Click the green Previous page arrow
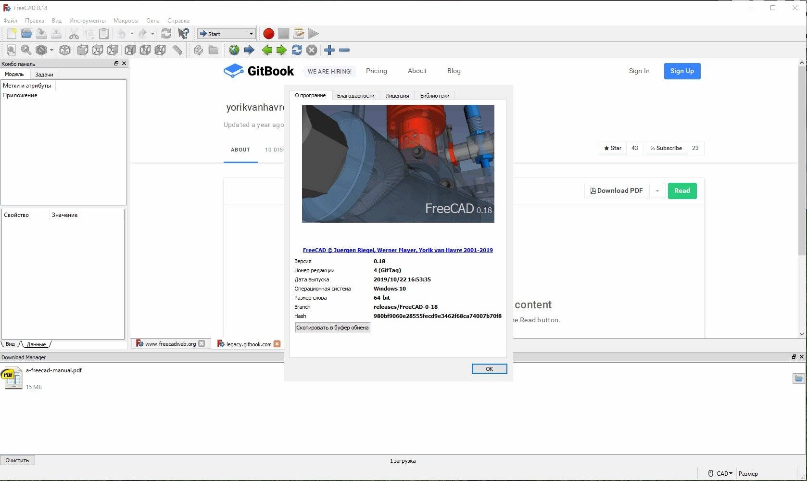Screen dimensions: 807x481 (267, 50)
